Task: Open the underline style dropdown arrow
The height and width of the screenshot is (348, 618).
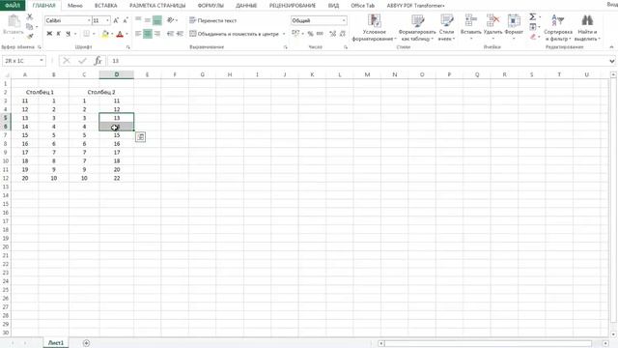Action: pos(75,34)
